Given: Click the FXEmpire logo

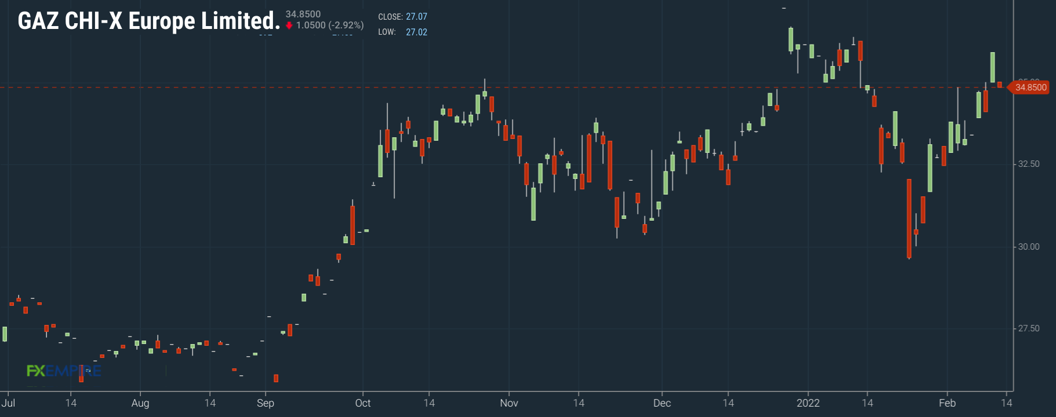Looking at the screenshot, I should point(64,371).
